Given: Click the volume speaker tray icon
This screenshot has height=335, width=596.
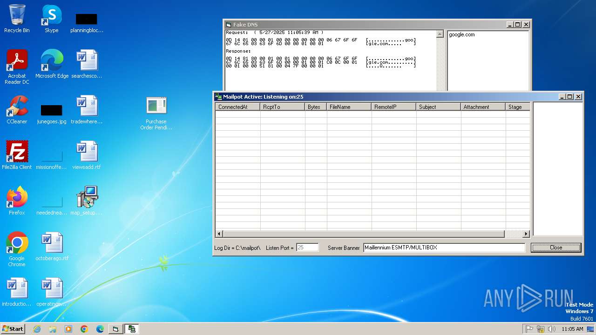Looking at the screenshot, I should pos(552,329).
